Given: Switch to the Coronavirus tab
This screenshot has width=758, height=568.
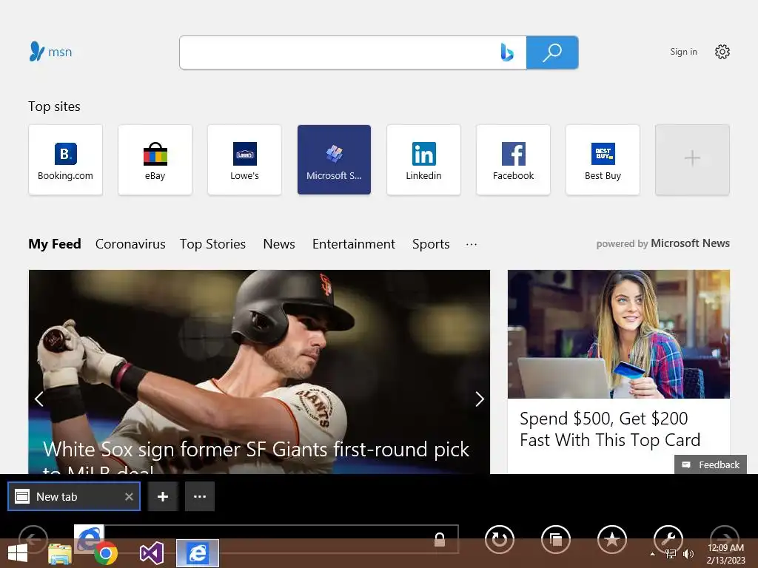Looking at the screenshot, I should pos(130,244).
